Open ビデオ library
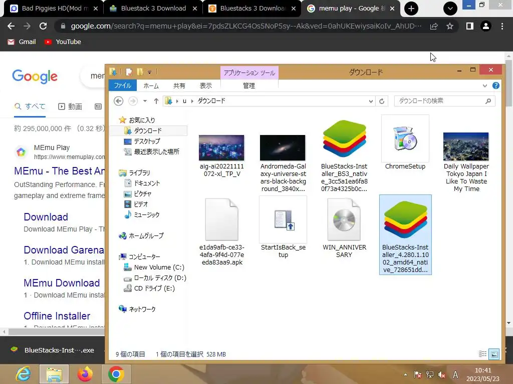The width and height of the screenshot is (513, 384). [x=141, y=204]
